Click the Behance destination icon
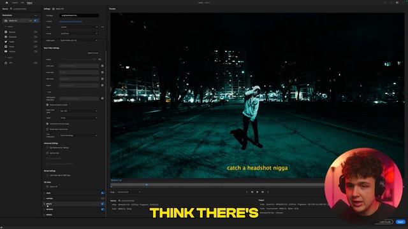 pyautogui.click(x=6, y=32)
